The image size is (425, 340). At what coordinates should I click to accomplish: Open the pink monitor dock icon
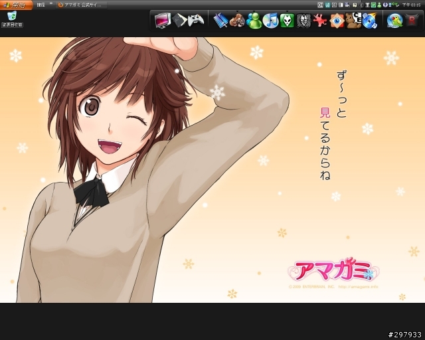[x=163, y=21]
